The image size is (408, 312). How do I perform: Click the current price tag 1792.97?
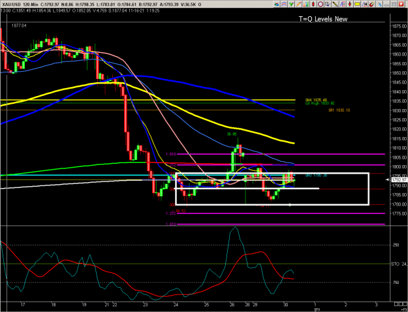click(399, 179)
